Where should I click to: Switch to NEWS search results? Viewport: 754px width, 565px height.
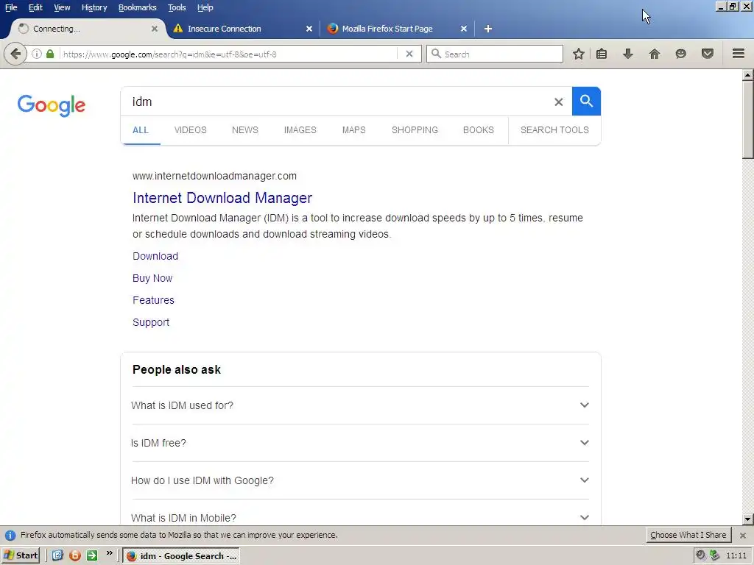click(x=245, y=130)
